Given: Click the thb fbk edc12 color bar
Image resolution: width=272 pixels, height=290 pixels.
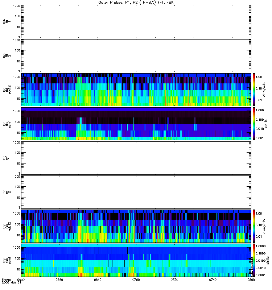Looking at the screenshot, I should click(x=254, y=90).
